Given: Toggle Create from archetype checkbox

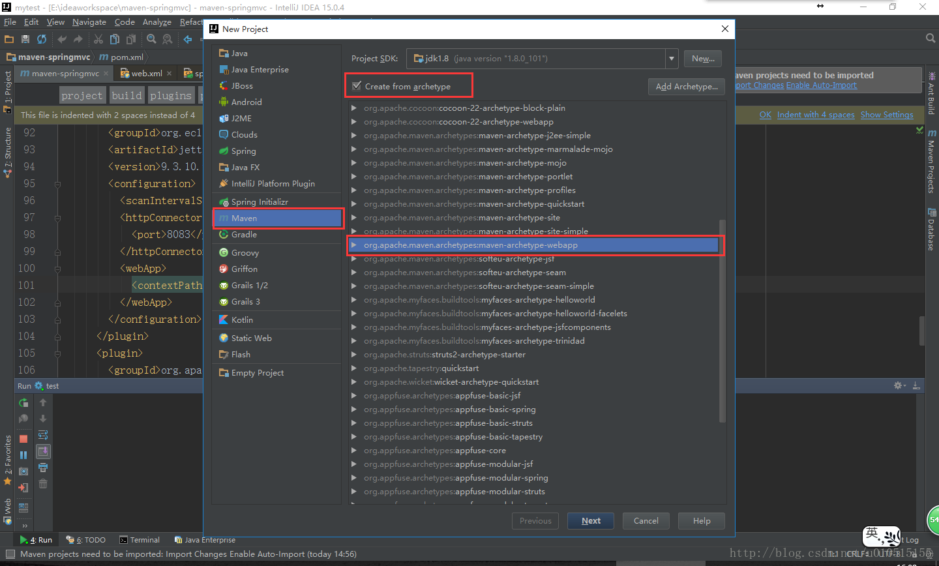Looking at the screenshot, I should point(357,86).
